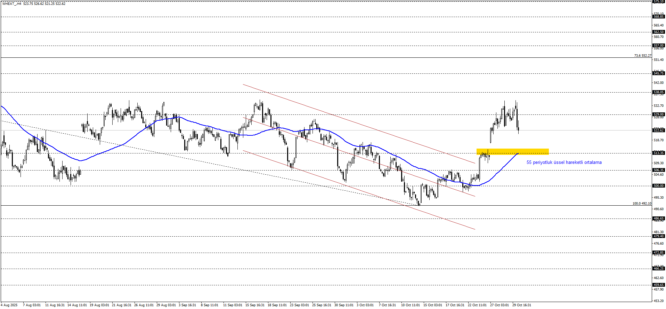The width and height of the screenshot is (666, 309).
Task: Select the '29 Oct 16:31' time axis label
Action: [x=521, y=305]
